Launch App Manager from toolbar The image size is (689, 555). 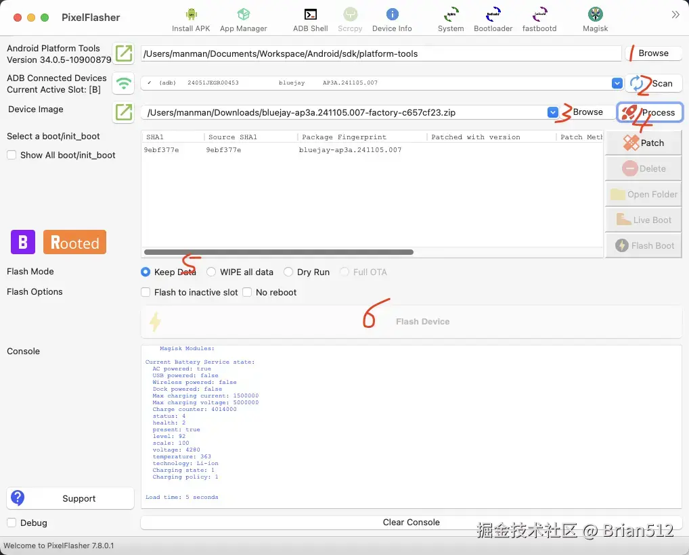tap(244, 20)
